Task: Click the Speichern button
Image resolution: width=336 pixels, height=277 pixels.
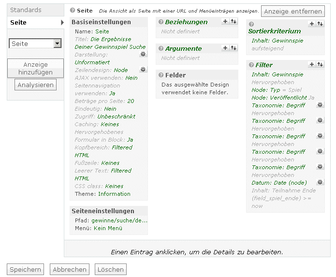Action: 25,269
